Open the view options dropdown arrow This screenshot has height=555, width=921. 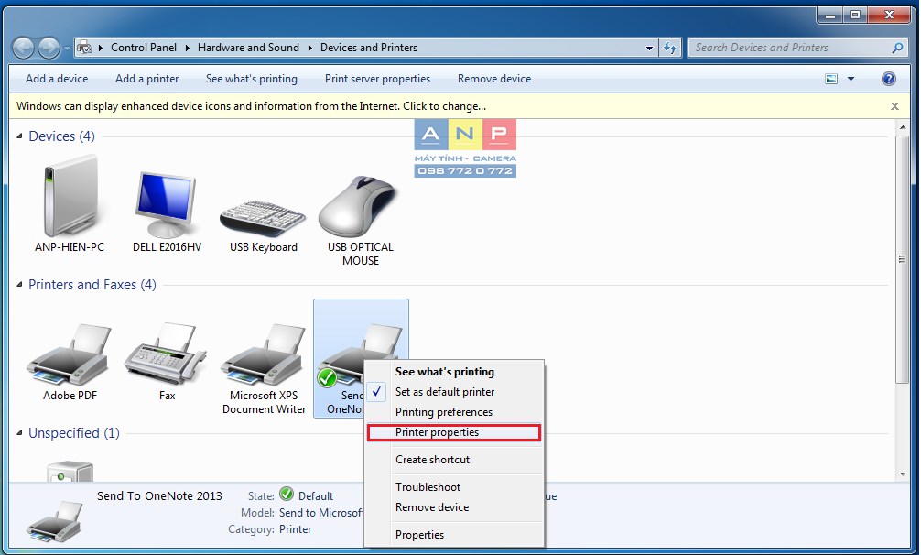[851, 79]
